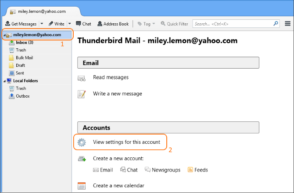Open the Tag dropdown menu
The height and width of the screenshot is (193, 294).
click(147, 24)
